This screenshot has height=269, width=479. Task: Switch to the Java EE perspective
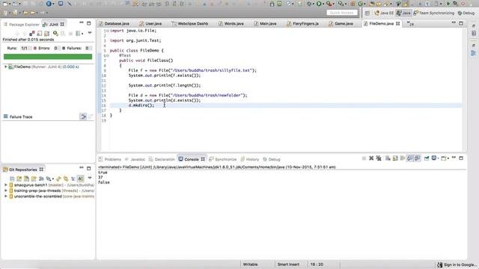pos(384,13)
